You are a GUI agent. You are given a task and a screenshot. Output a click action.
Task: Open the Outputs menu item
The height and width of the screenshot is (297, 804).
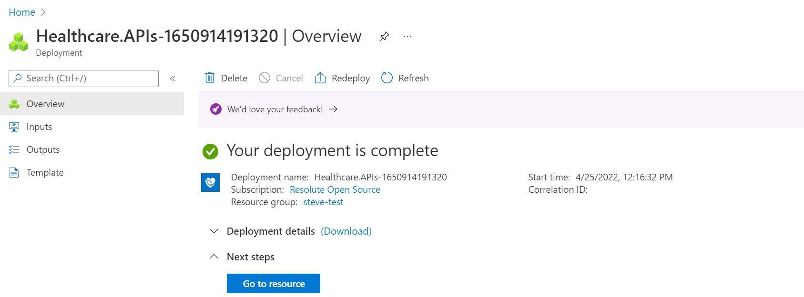tap(43, 149)
